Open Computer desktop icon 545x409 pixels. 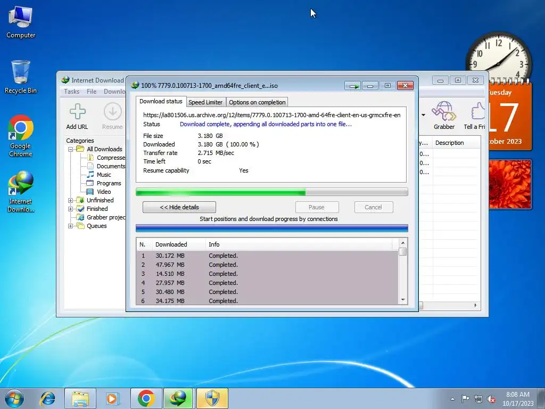click(x=21, y=22)
